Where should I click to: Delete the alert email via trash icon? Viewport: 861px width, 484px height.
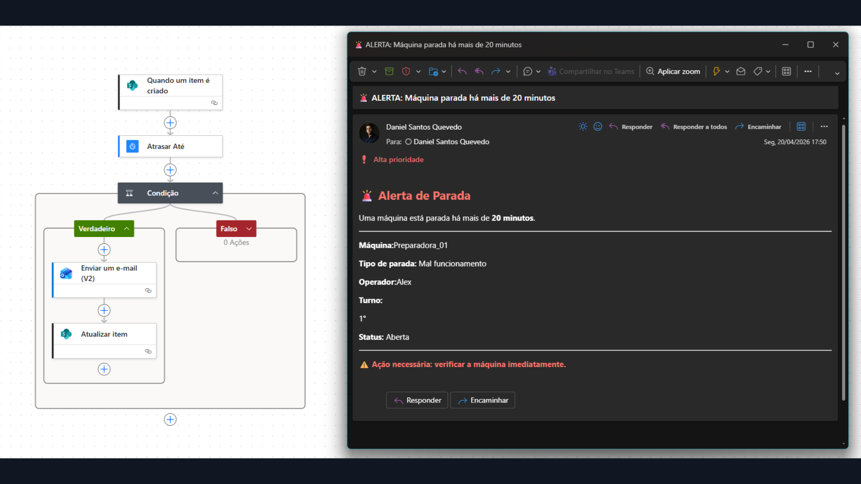pos(362,71)
